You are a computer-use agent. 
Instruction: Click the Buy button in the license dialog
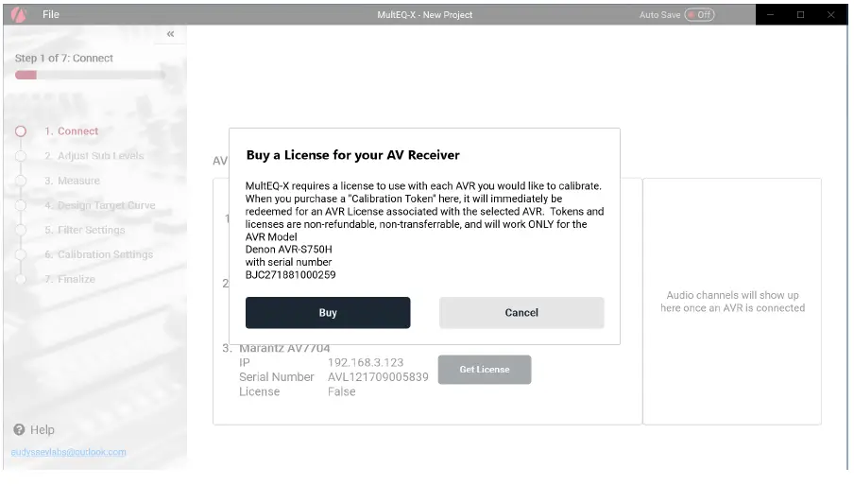(327, 313)
